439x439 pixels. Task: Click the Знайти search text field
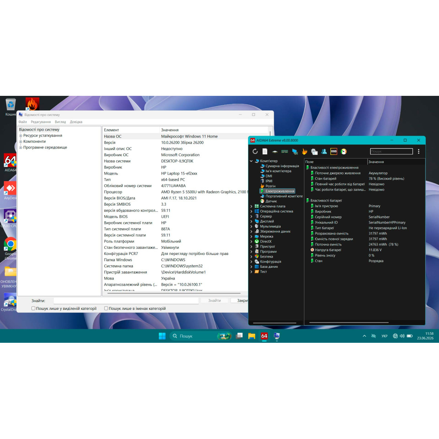point(126,301)
